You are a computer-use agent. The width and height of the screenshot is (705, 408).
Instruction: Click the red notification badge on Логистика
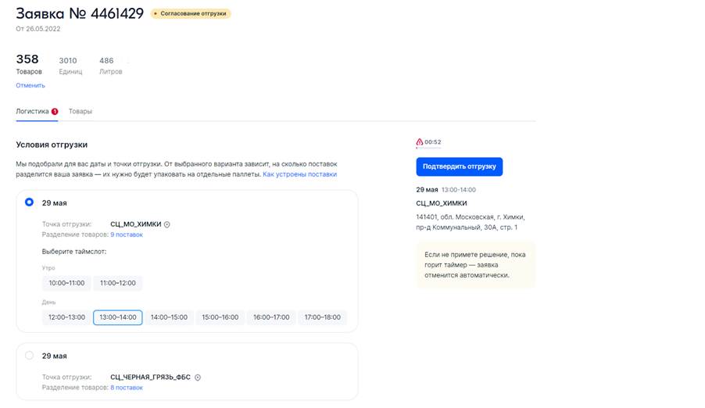point(55,112)
